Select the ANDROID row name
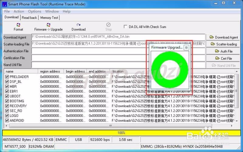The height and width of the screenshot is (152, 243). [x=17, y=120]
